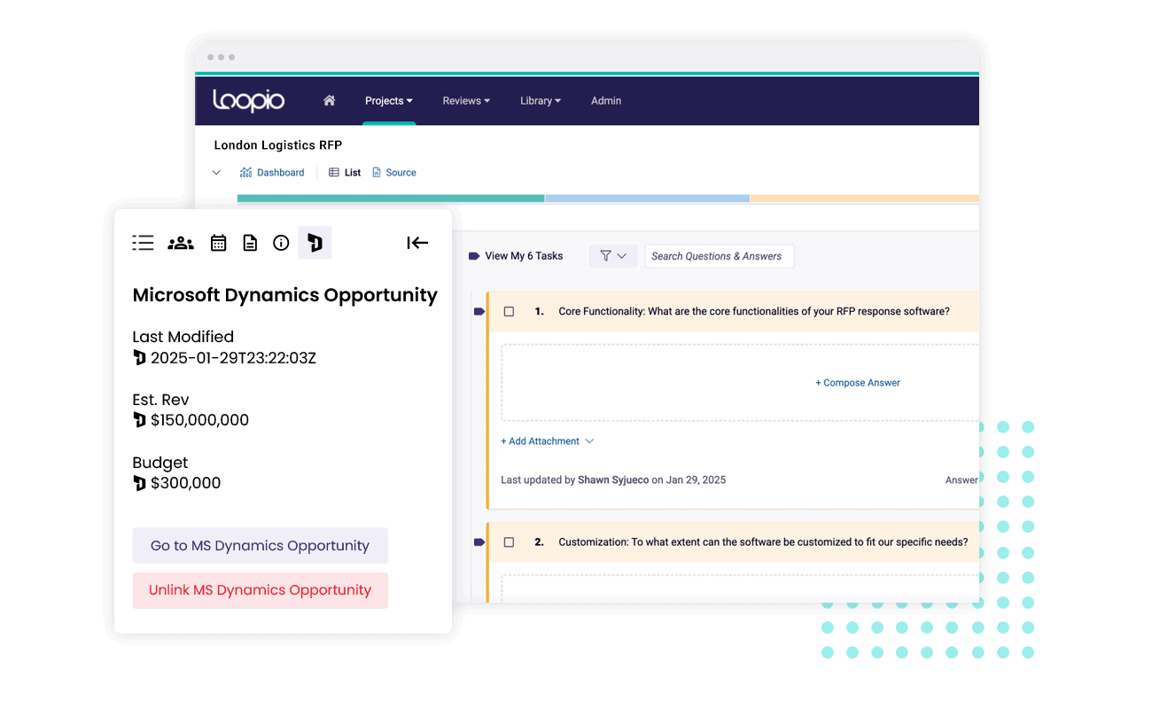Open the Projects dropdown menu

[388, 101]
